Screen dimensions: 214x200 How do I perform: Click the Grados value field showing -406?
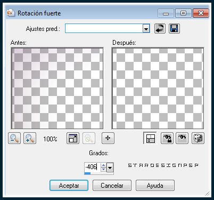pos(92,167)
